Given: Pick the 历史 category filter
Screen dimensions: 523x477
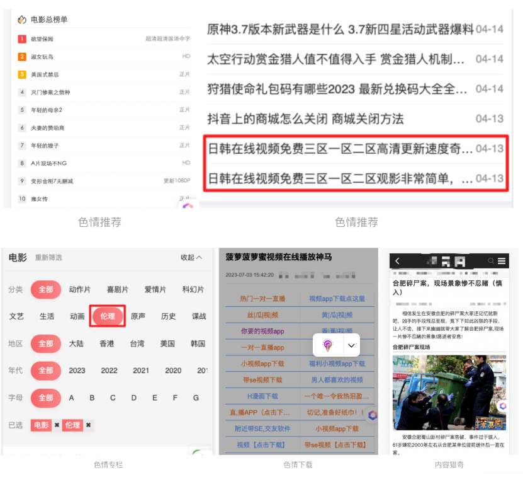Looking at the screenshot, I should coord(168,316).
